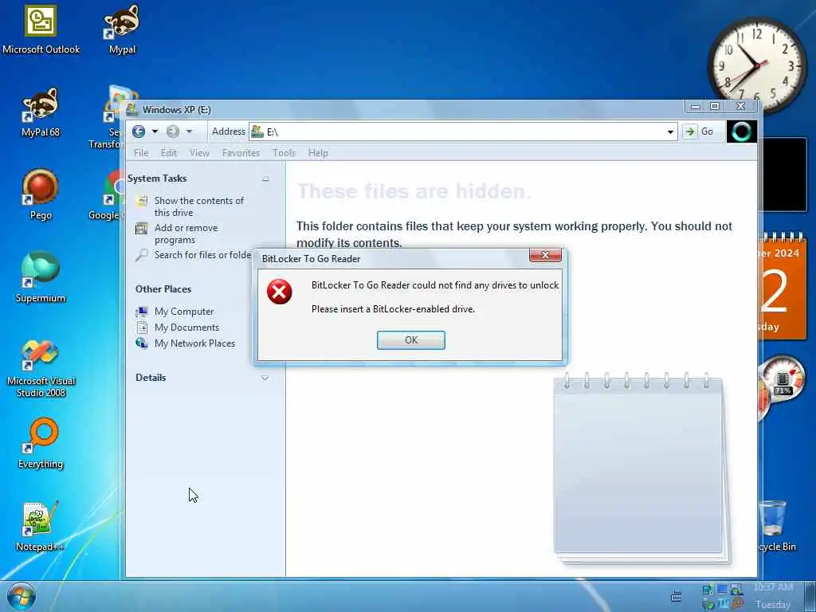816x612 pixels.
Task: Click the Windows Start orb
Action: 22,596
